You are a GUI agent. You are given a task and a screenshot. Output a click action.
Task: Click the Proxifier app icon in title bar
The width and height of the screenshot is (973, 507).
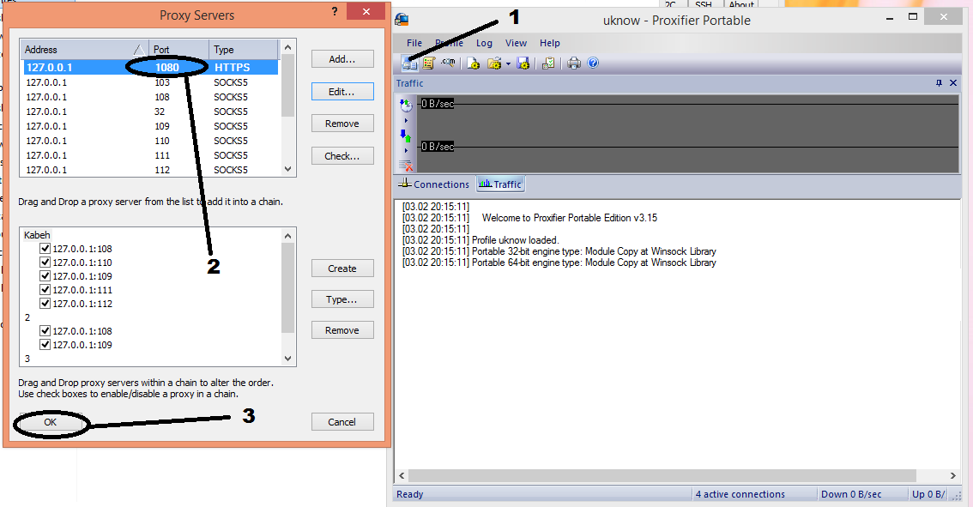[402, 20]
